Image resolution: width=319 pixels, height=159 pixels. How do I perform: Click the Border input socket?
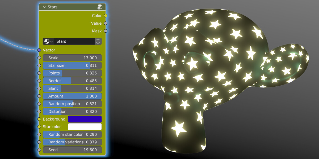(x=39, y=81)
